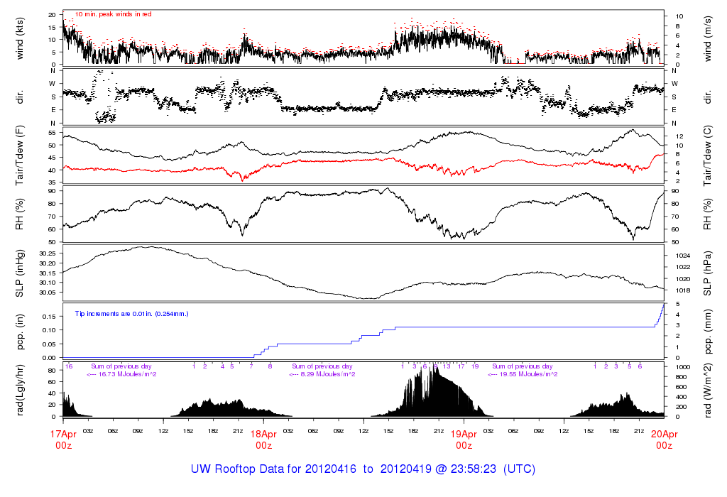Image resolution: width=727 pixels, height=497 pixels.
Task: Click the purple '16' hour marker
Action: click(69, 366)
